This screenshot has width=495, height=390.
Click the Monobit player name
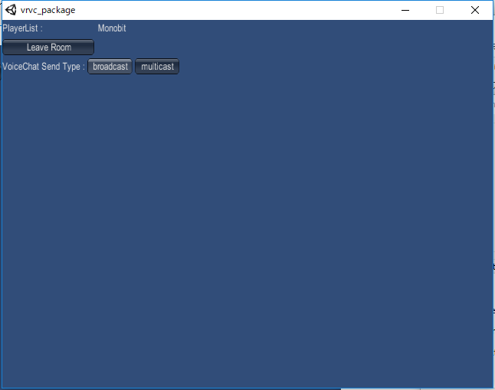coord(112,28)
